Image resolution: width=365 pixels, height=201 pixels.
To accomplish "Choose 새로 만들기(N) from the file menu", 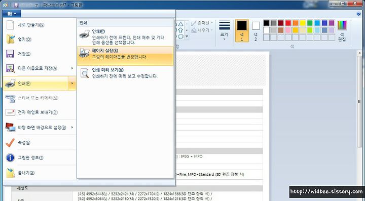I will pos(40,25).
